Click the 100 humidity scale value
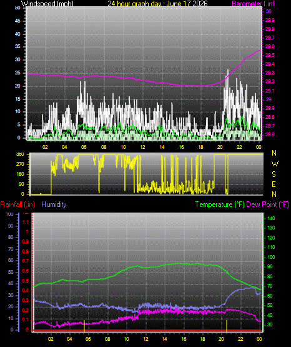Viewport: 291px width, 347px height. coord(10,214)
